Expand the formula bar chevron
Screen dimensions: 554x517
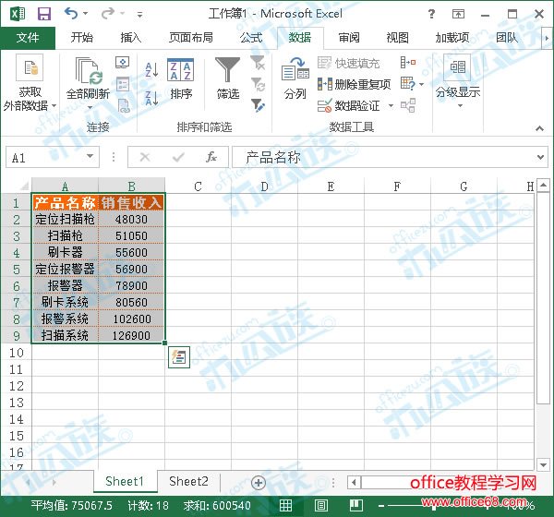tap(540, 157)
